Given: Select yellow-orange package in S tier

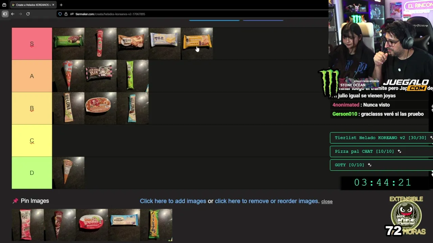Looking at the screenshot, I should [197, 44].
